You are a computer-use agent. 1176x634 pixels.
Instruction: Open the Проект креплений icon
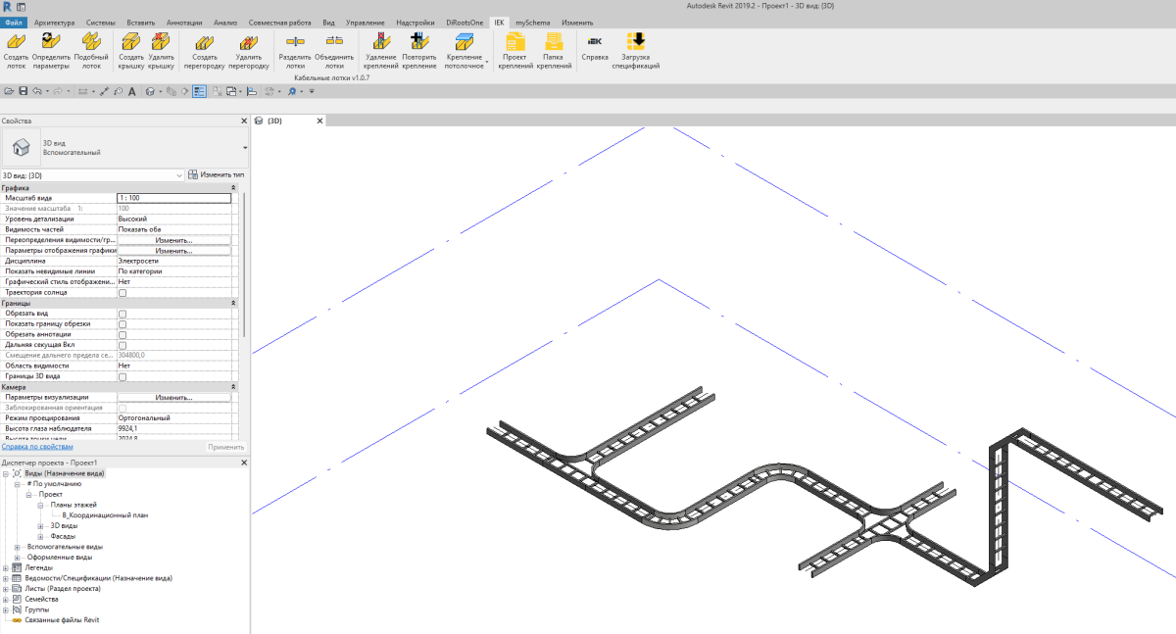click(515, 41)
